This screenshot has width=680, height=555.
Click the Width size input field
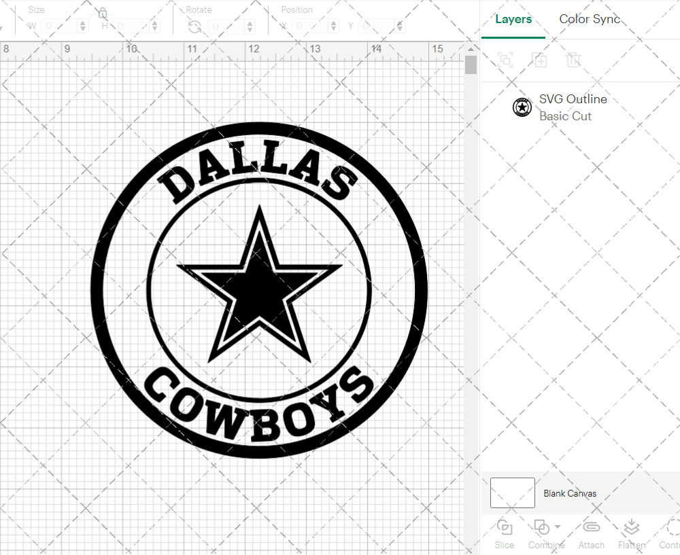[x=59, y=26]
